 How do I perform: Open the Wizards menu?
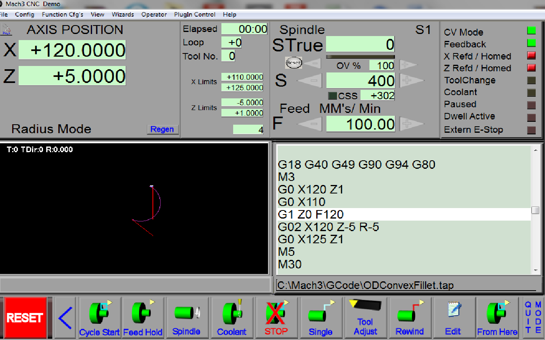pyautogui.click(x=122, y=15)
